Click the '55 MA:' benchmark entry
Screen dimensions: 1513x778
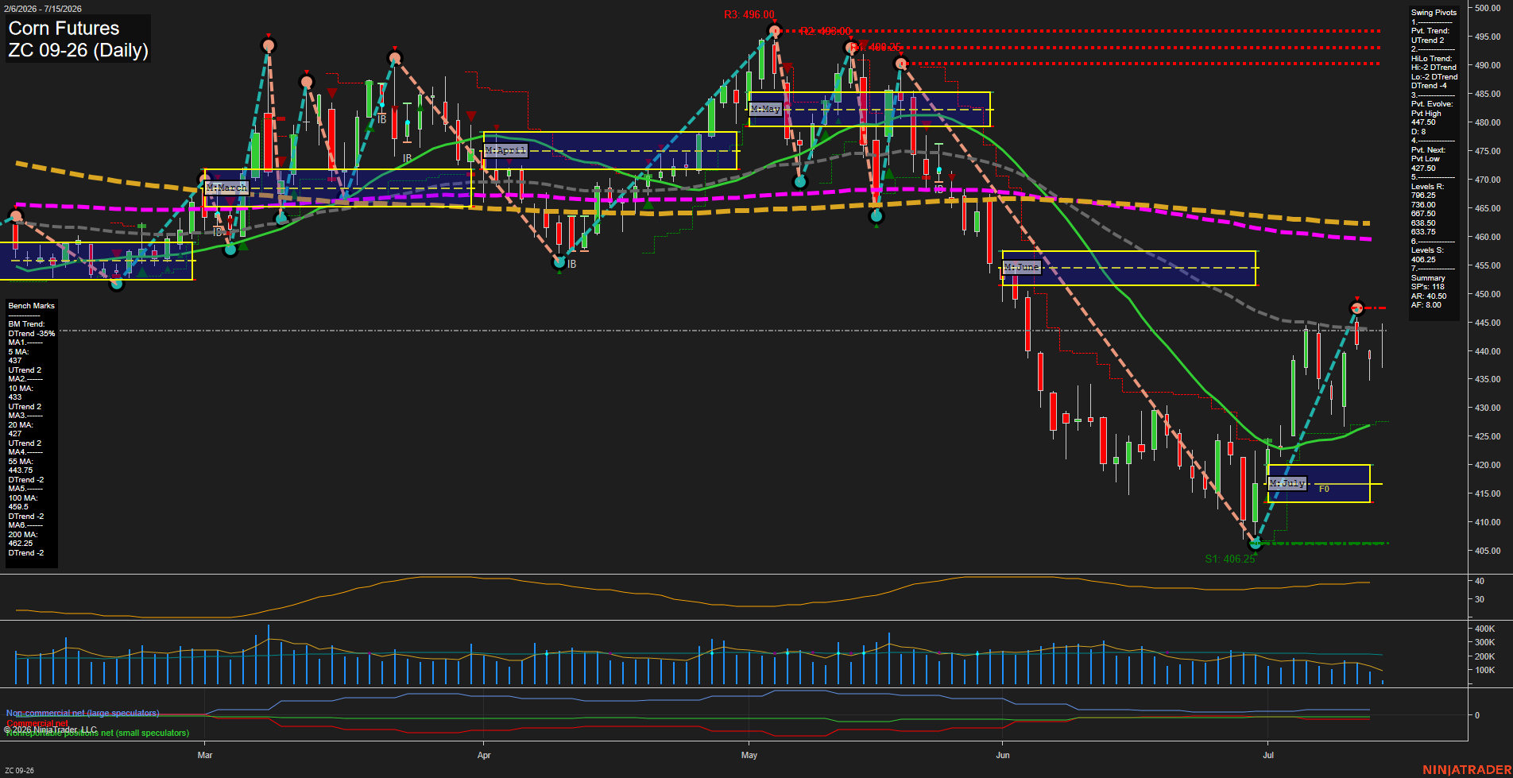pos(21,462)
